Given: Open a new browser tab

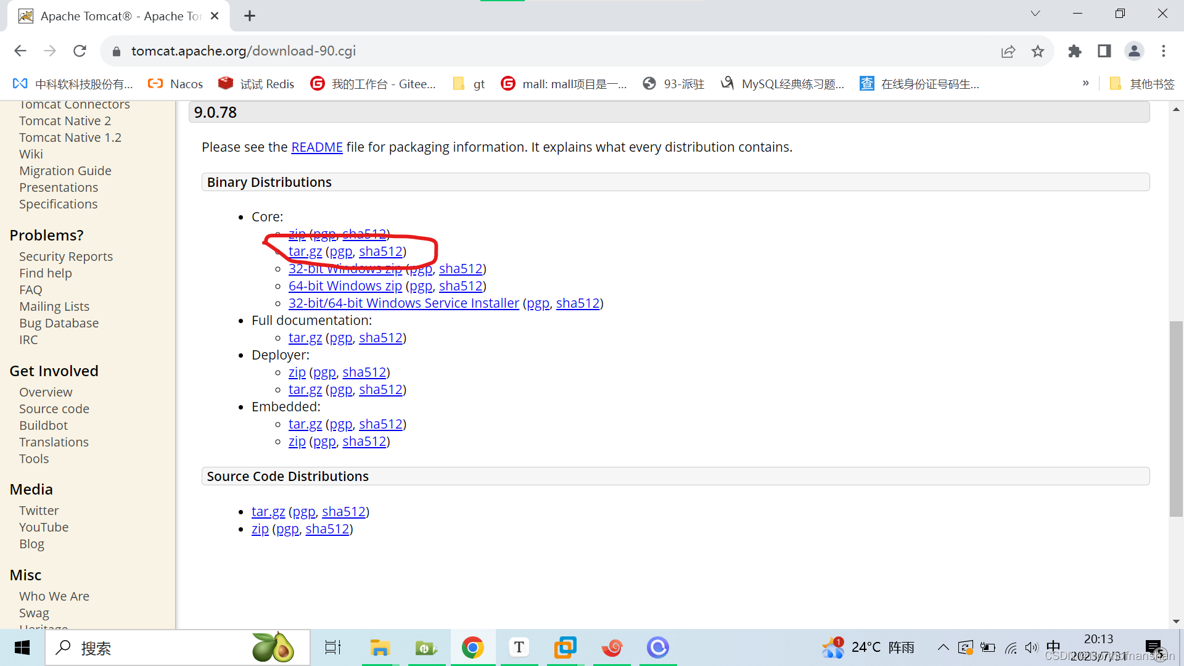Looking at the screenshot, I should pos(250,16).
